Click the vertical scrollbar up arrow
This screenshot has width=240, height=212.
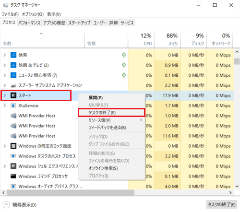(x=237, y=52)
